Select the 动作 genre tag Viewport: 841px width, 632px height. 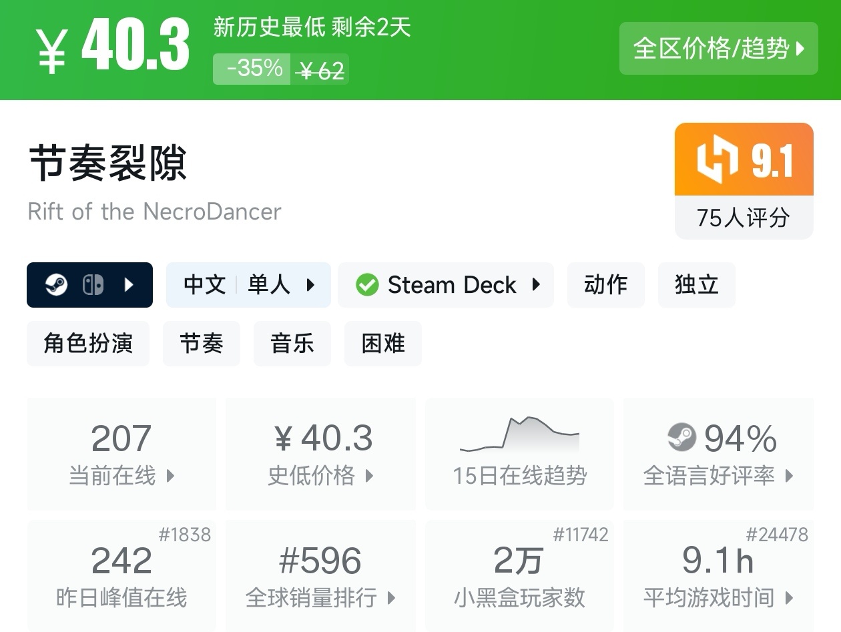pos(605,285)
